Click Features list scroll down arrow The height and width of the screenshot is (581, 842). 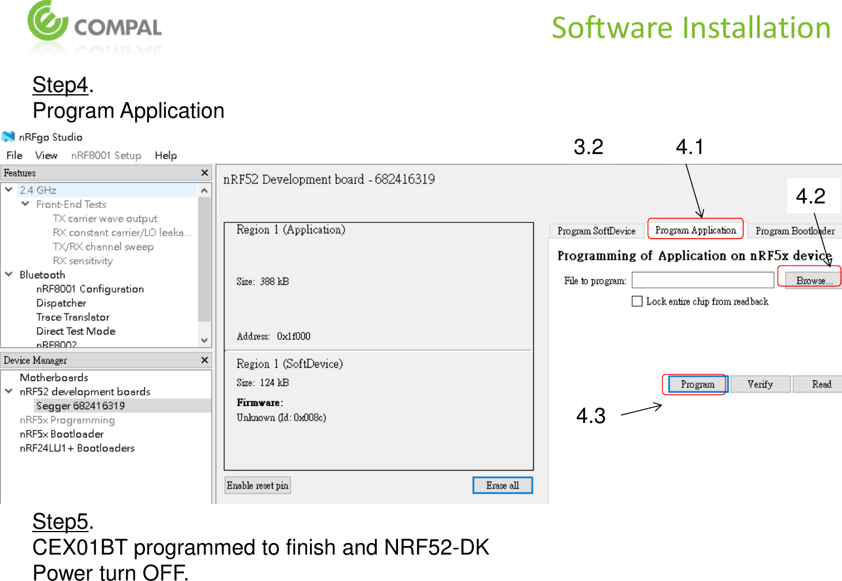coord(204,340)
